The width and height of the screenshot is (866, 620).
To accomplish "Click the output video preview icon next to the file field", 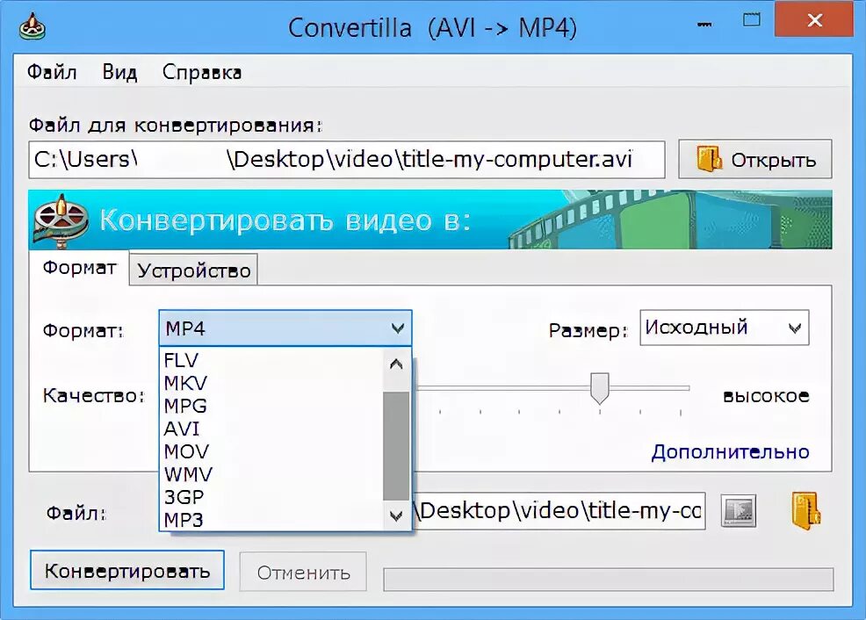I will pyautogui.click(x=739, y=511).
